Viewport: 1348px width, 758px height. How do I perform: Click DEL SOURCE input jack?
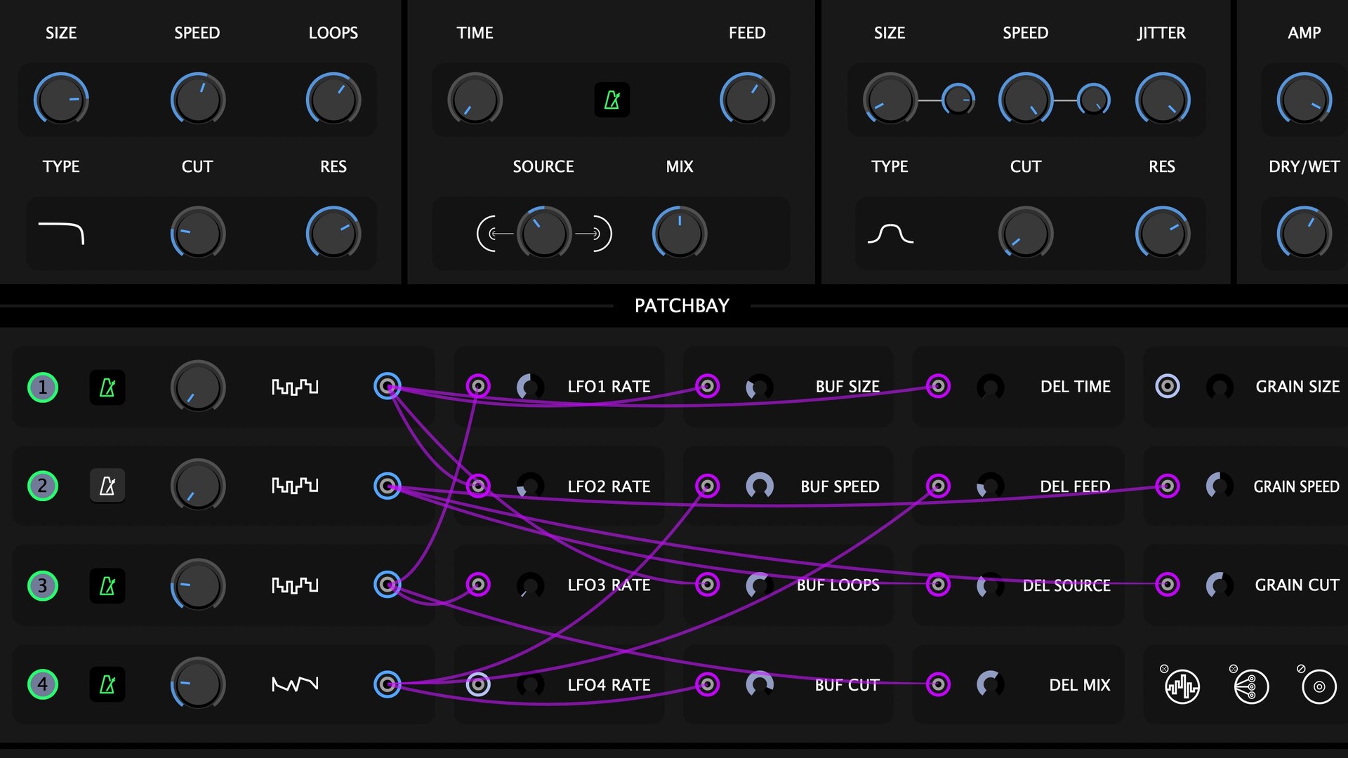pyautogui.click(x=938, y=585)
